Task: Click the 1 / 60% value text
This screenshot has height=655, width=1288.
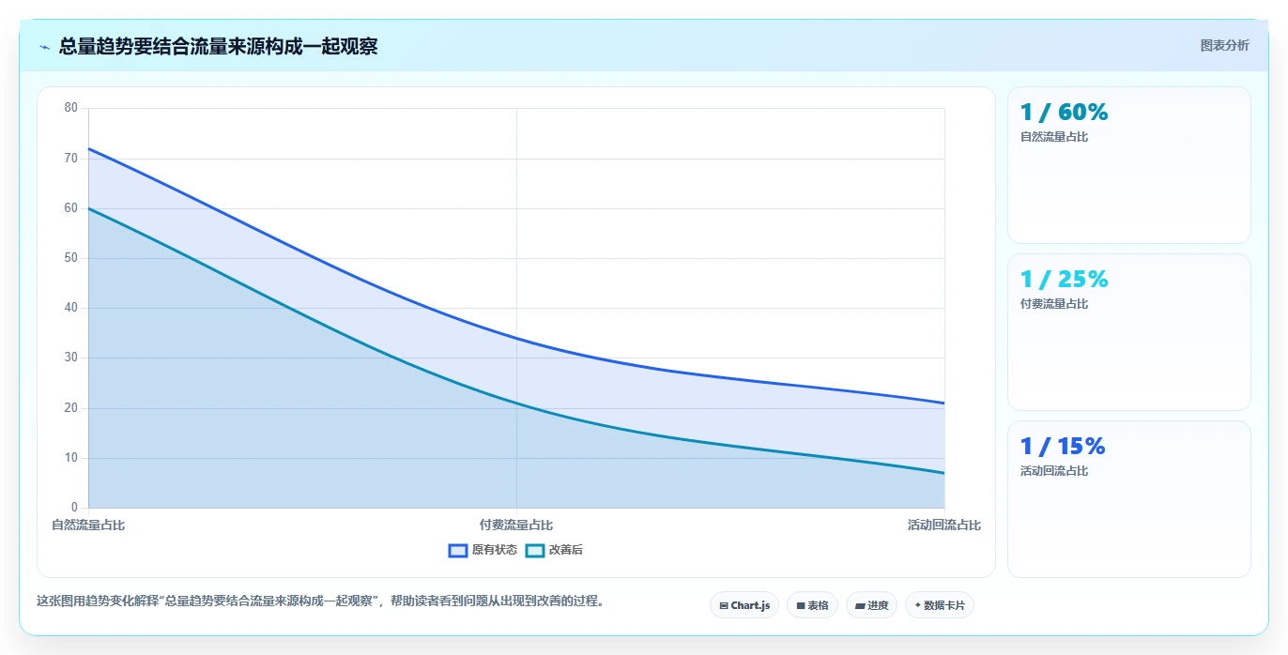Action: (x=1064, y=113)
